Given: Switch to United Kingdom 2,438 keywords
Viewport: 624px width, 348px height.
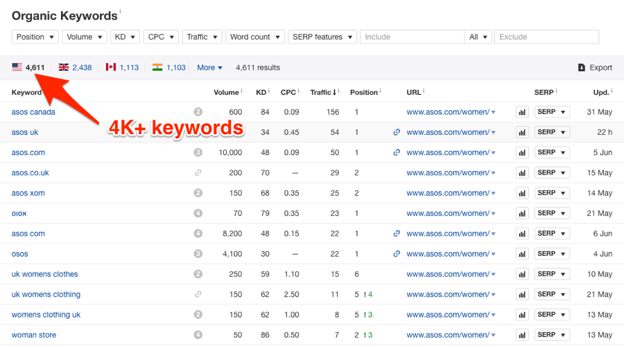Looking at the screenshot, I should tap(75, 68).
